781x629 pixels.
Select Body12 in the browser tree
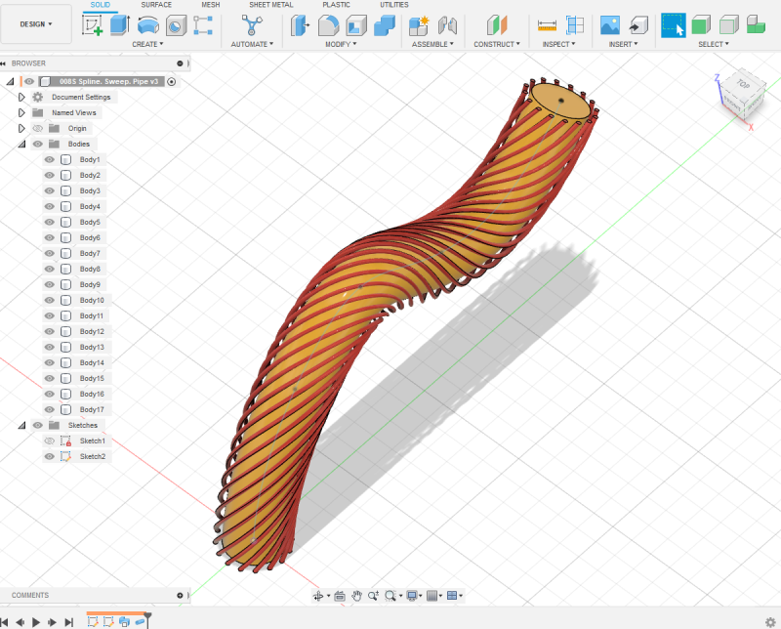coord(91,331)
